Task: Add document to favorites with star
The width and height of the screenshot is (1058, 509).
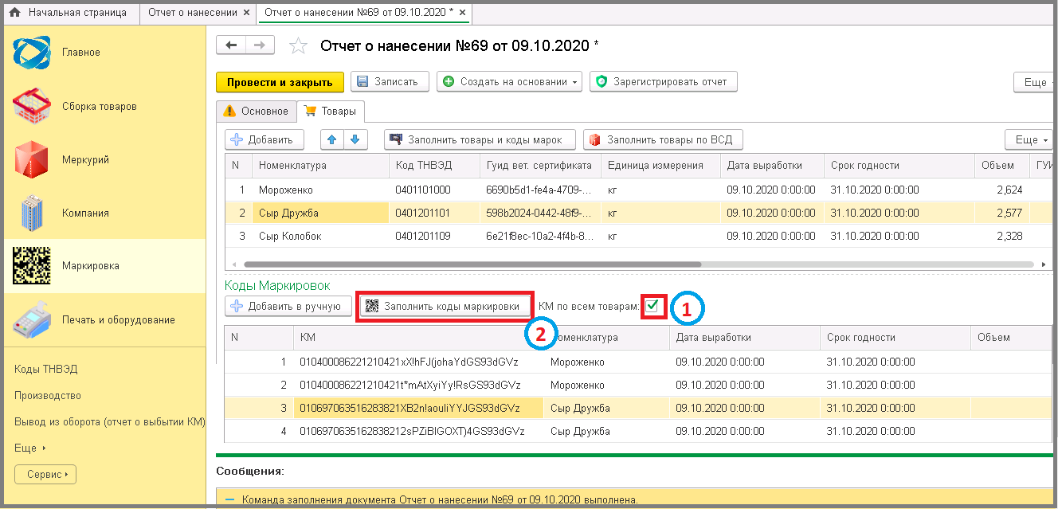Action: [x=299, y=46]
